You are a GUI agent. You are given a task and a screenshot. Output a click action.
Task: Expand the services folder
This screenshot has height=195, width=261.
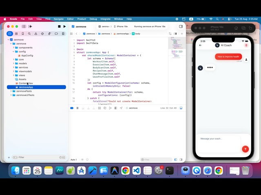(13, 67)
